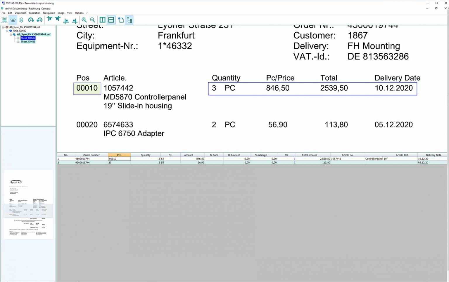This screenshot has width=449, height=282.
Task: Open the Navigation menu
Action: [49, 13]
